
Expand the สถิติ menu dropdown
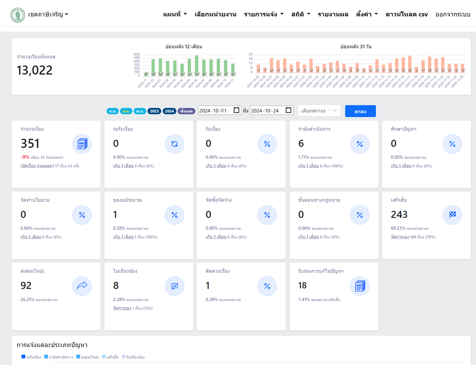point(300,14)
